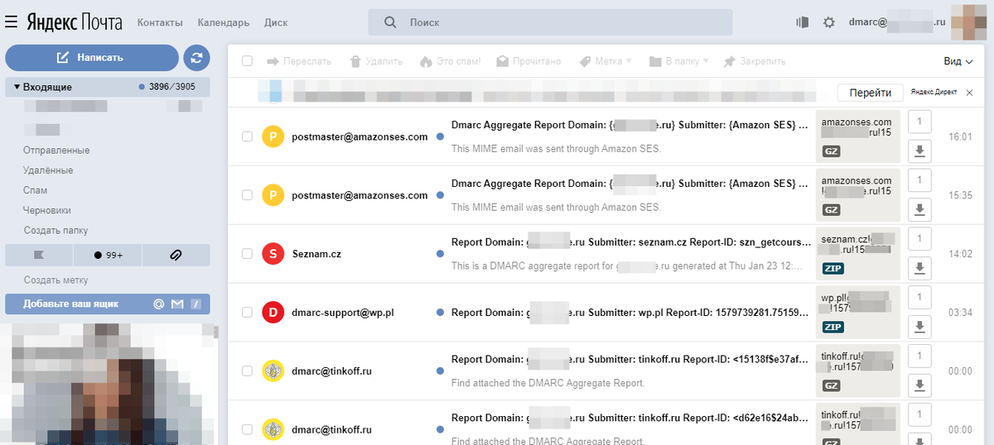Image resolution: width=994 pixels, height=445 pixels.
Task: Click the Яндекс Почта logo
Action: point(75,22)
